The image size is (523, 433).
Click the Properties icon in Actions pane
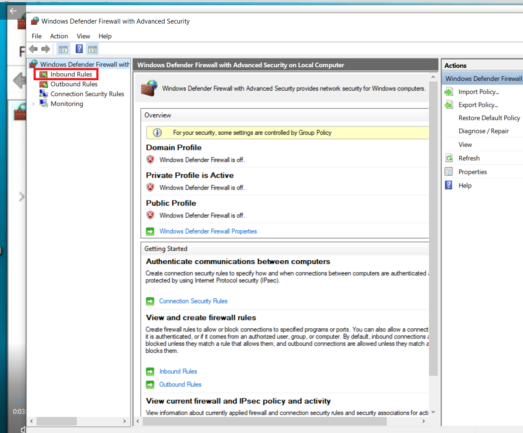click(x=449, y=172)
